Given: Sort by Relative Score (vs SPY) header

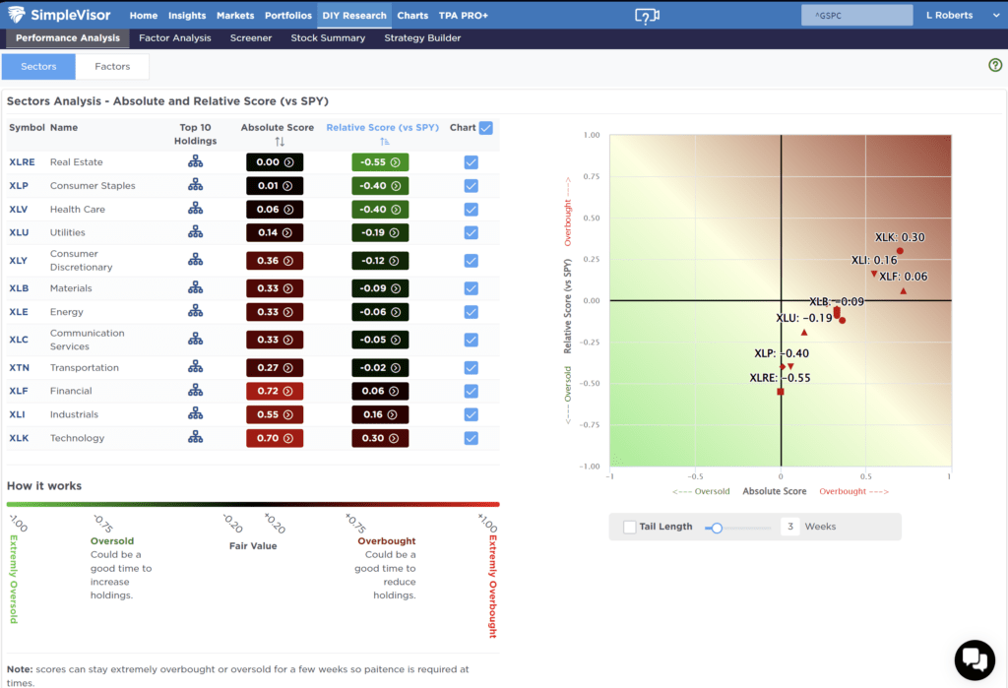Looking at the screenshot, I should (382, 128).
